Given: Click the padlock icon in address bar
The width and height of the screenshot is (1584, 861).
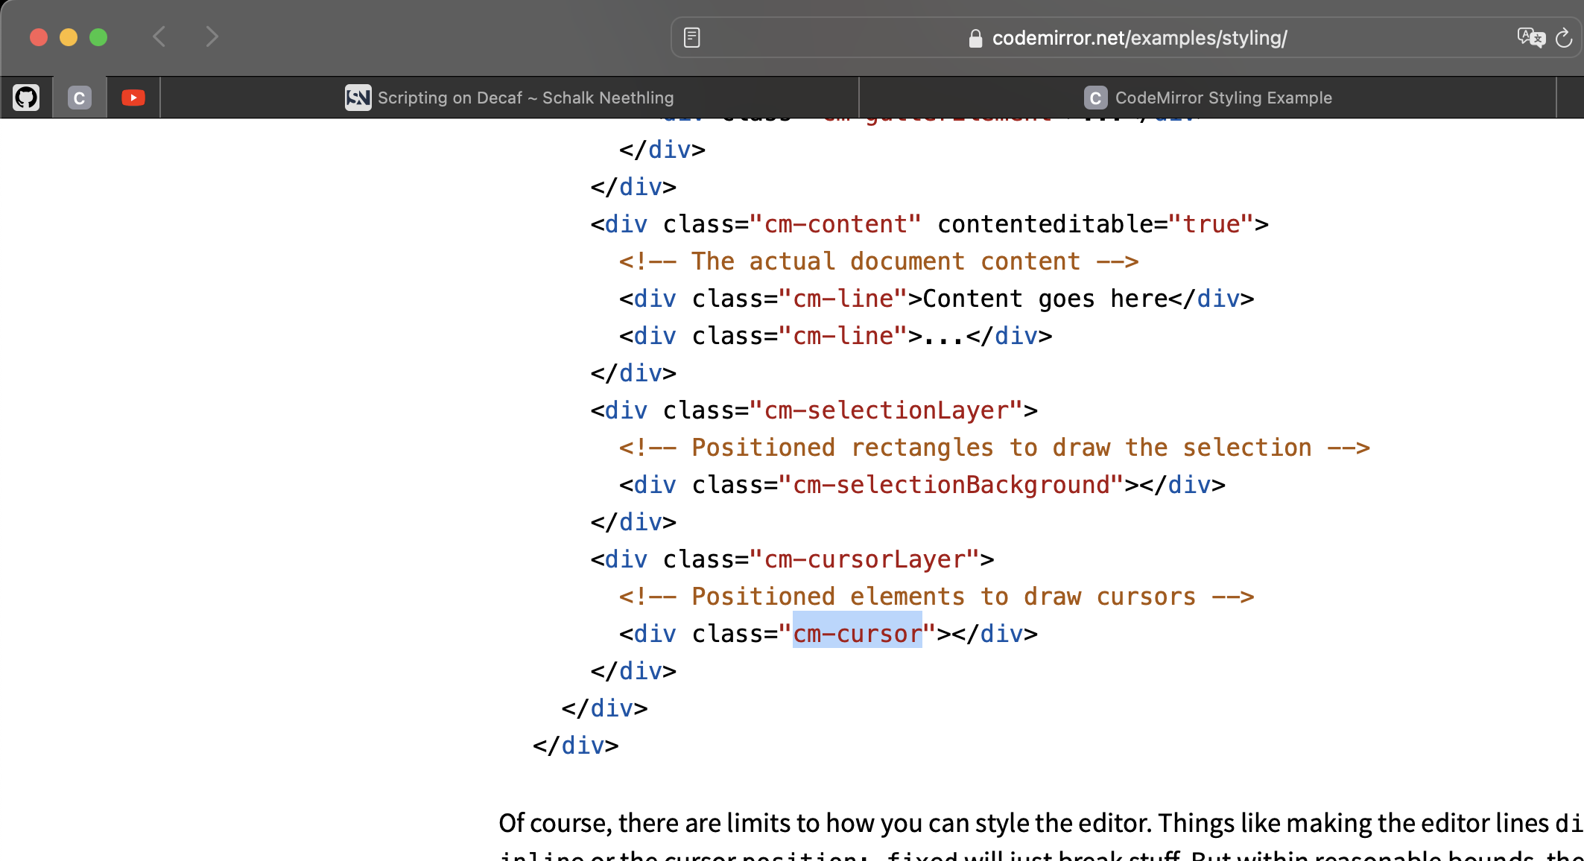Looking at the screenshot, I should (x=975, y=38).
